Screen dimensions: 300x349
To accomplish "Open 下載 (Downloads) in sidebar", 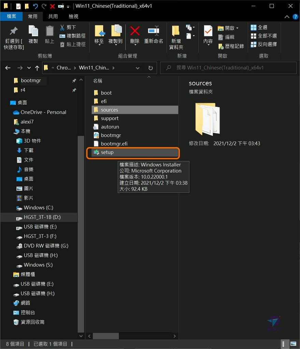I will click(x=25, y=150).
